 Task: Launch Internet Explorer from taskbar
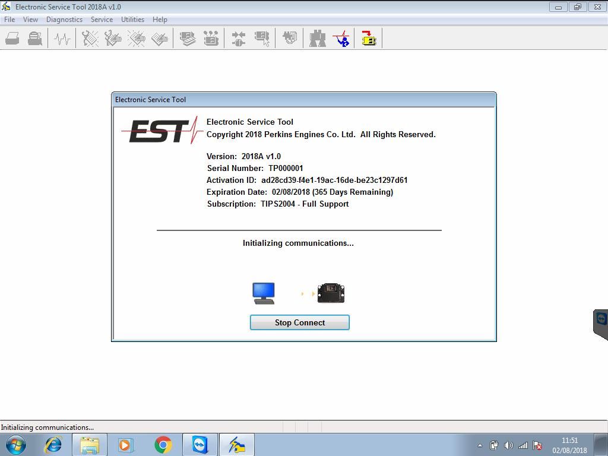53,445
